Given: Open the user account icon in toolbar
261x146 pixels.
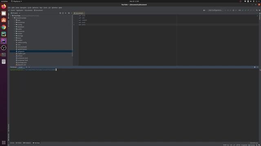Looking at the screenshot, I should [x=204, y=10].
